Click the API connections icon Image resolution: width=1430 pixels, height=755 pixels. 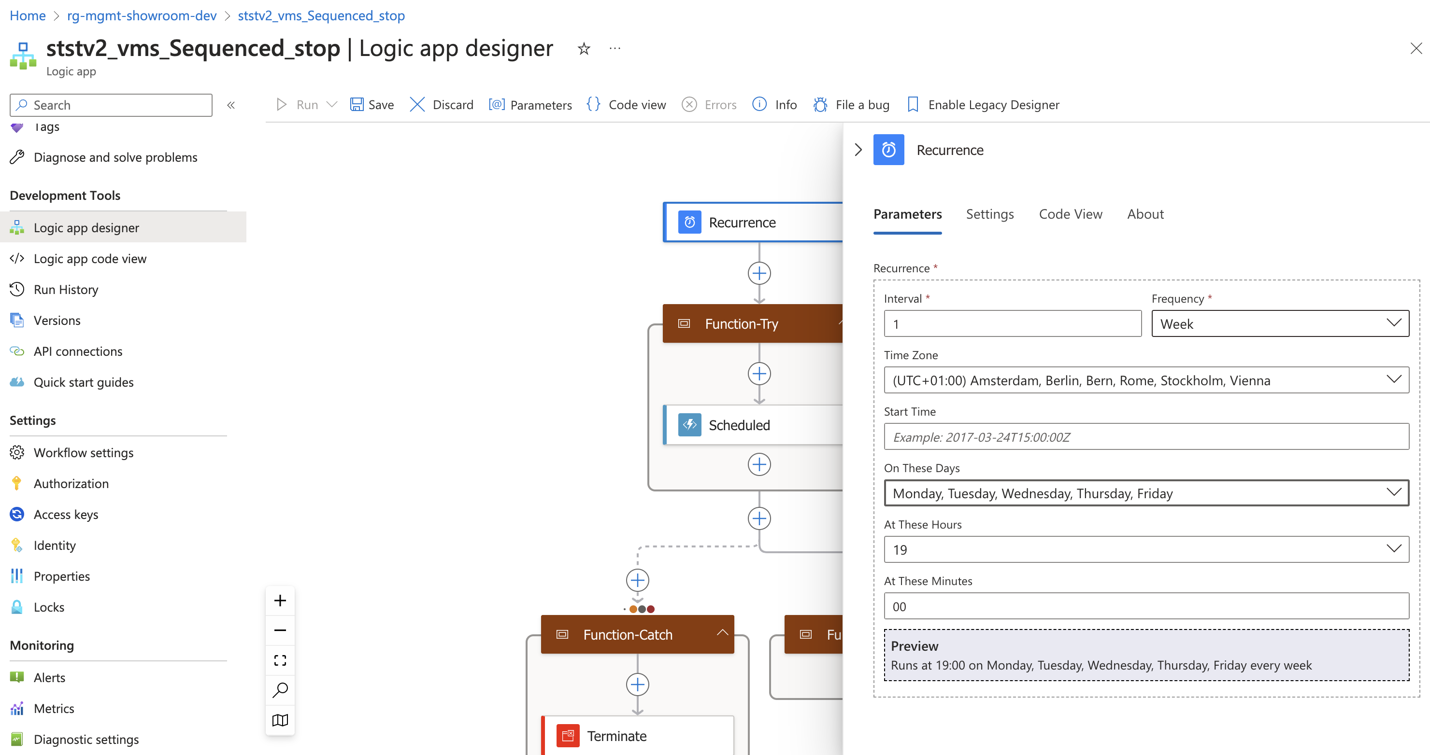pos(18,350)
